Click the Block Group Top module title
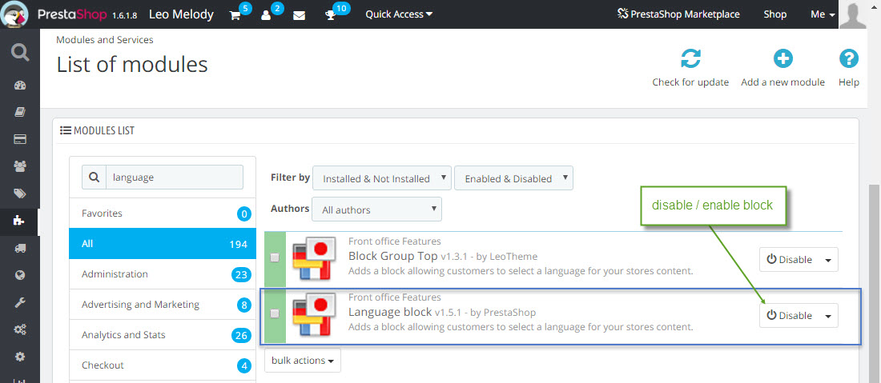Image resolution: width=881 pixels, height=383 pixels. tap(392, 257)
